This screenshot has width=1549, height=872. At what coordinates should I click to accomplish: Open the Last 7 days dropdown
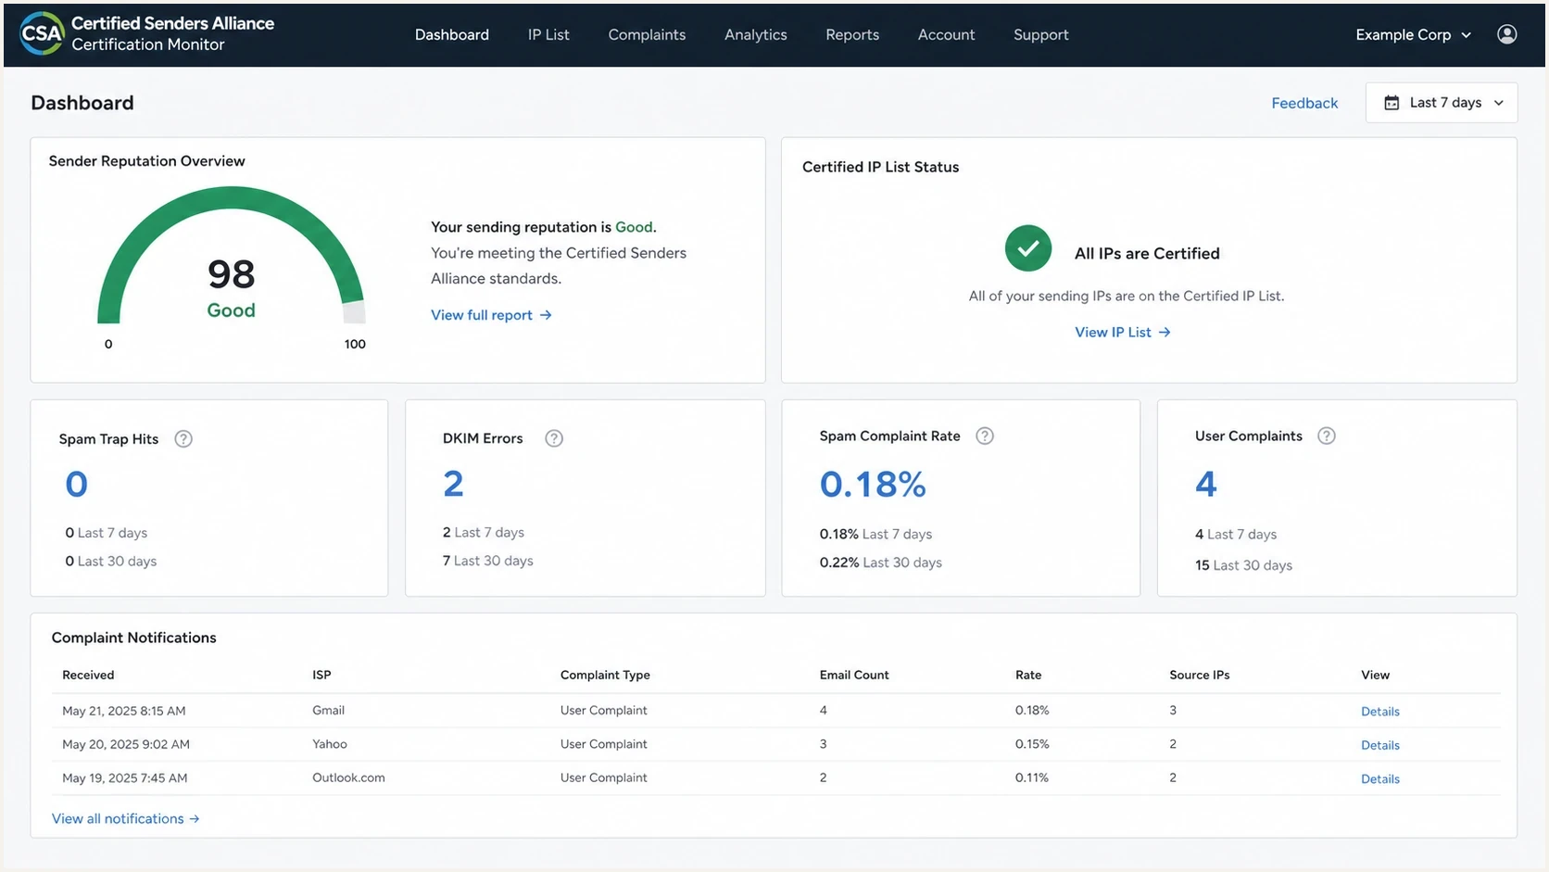pos(1442,103)
